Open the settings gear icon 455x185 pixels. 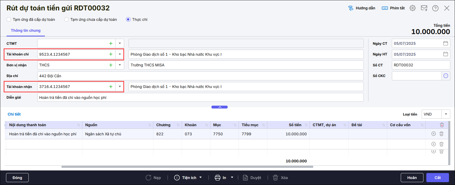click(x=412, y=8)
